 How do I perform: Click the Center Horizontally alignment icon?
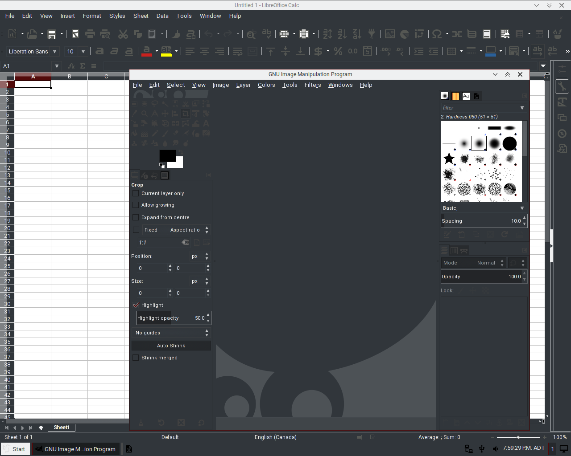pos(205,51)
